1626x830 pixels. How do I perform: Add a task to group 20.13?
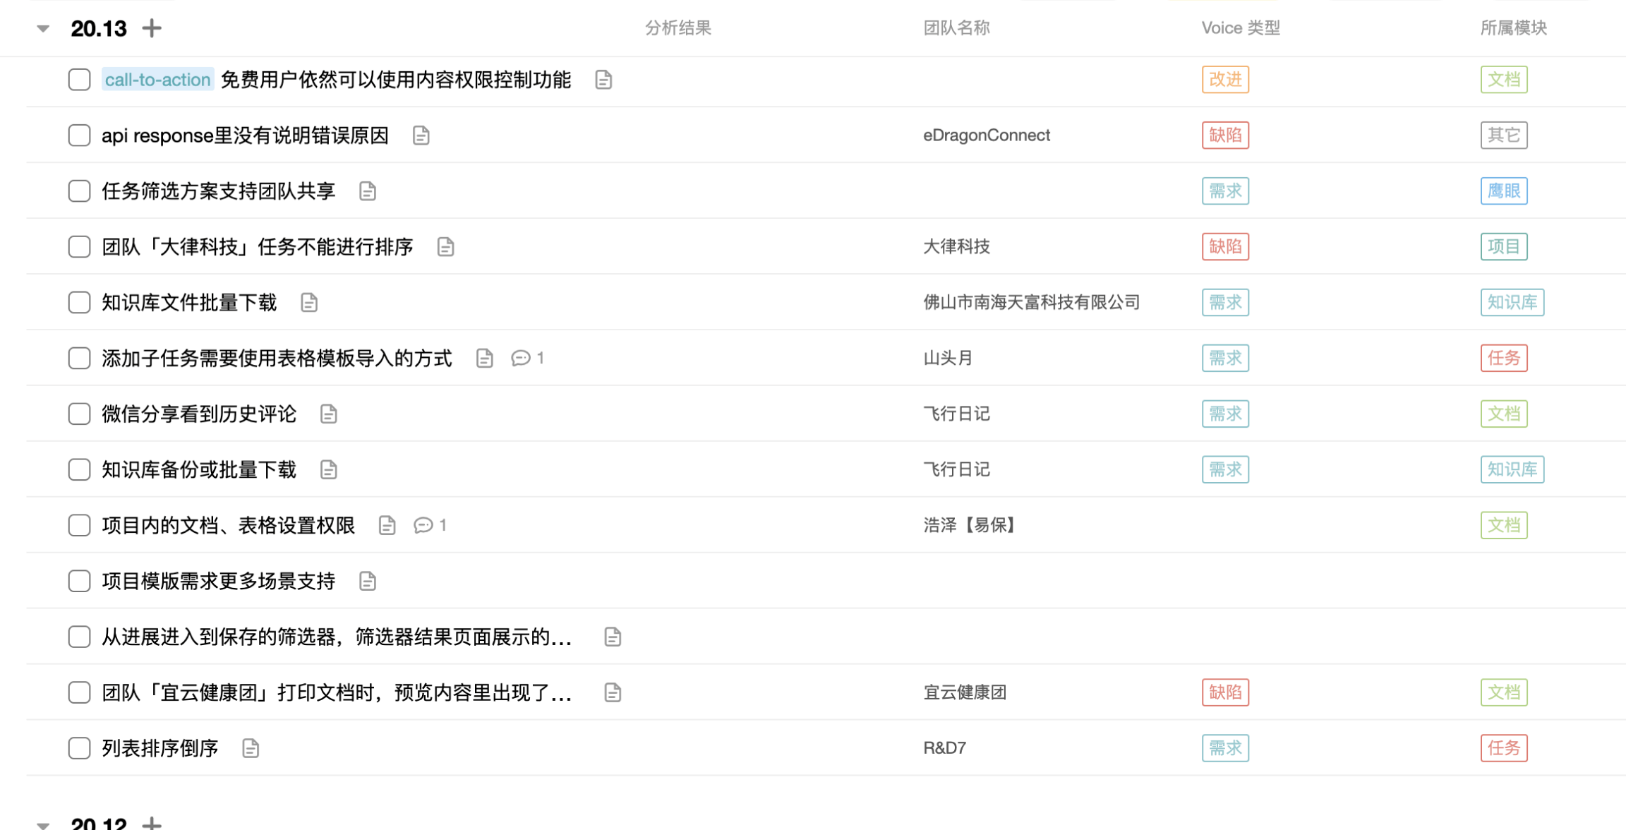tap(152, 28)
